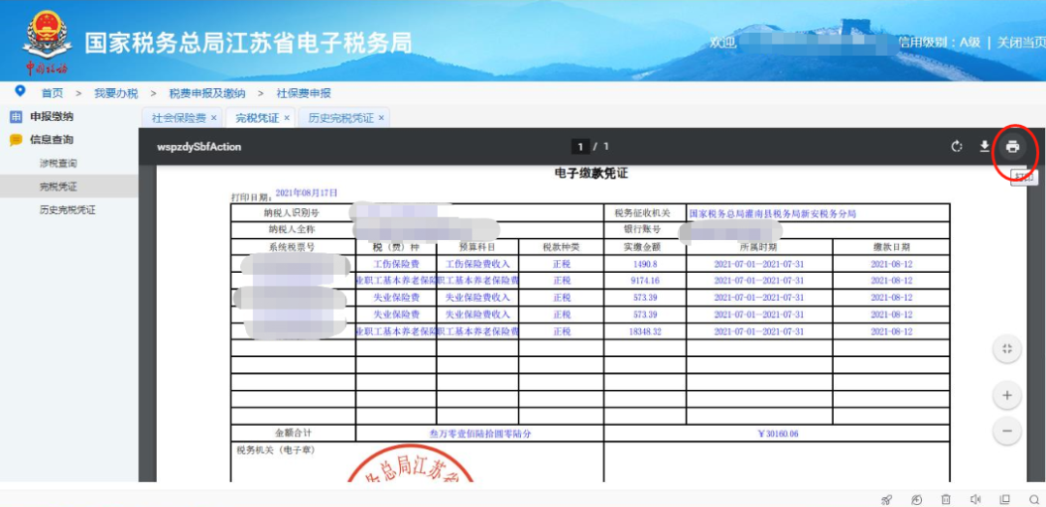Viewport: 1046px width, 507px height.
Task: Click 国家税务总局灌南县税务局新安税务分局 value
Action: click(x=773, y=214)
